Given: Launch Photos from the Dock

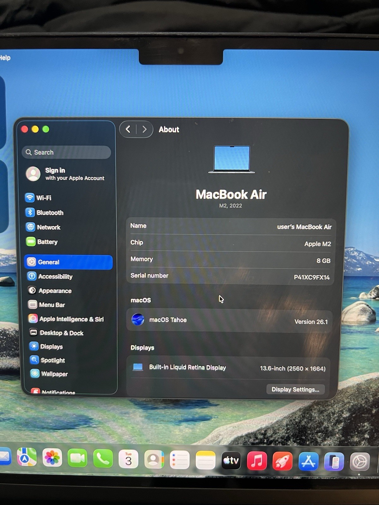Looking at the screenshot, I should click(52, 458).
